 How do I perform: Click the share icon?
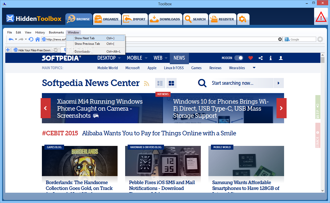261,58
